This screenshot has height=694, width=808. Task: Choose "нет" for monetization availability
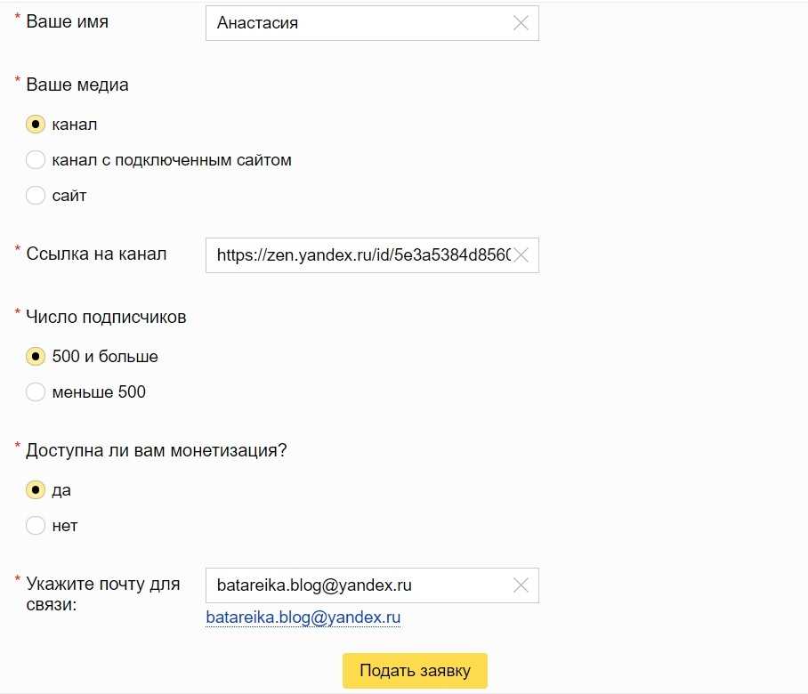click(36, 526)
